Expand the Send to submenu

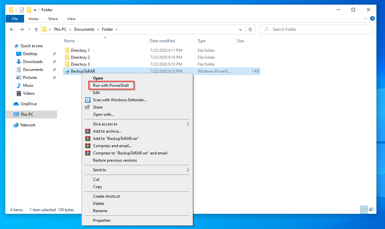click(188, 170)
